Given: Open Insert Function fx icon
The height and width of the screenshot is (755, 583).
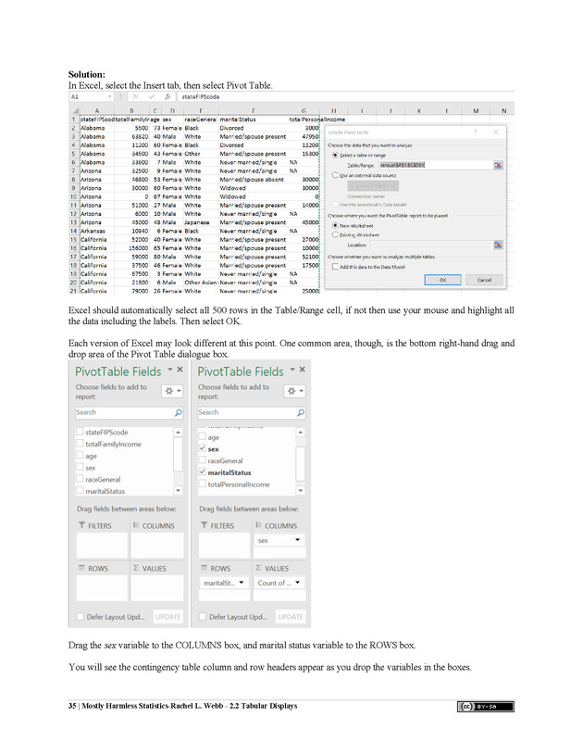Looking at the screenshot, I should tap(167, 96).
